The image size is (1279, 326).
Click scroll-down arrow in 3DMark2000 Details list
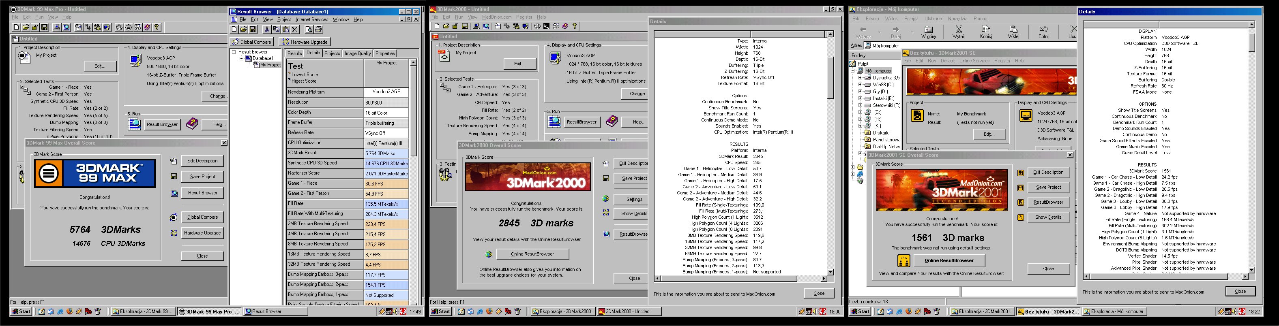(x=830, y=272)
